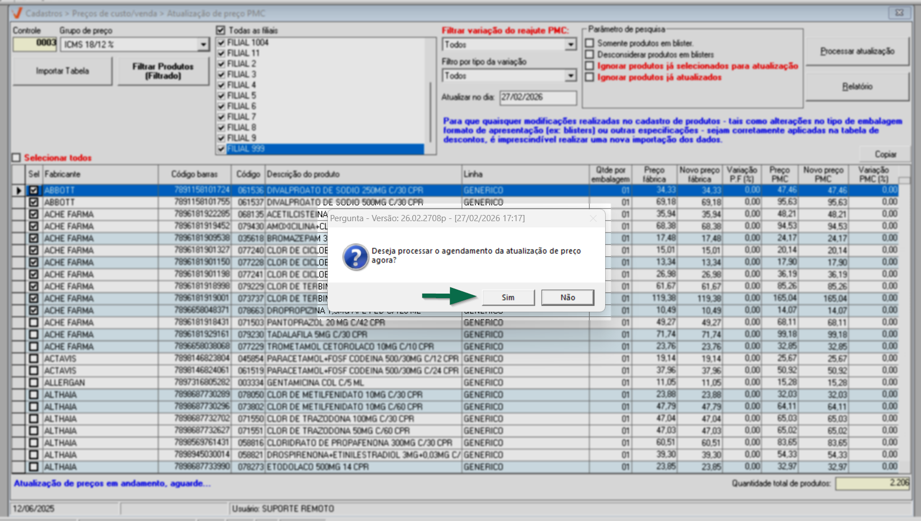Click the Não button in dialog

click(x=567, y=298)
